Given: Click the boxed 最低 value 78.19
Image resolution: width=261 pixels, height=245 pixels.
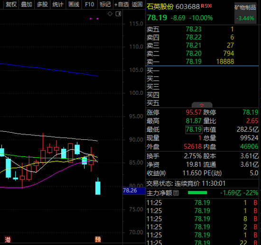Looking at the screenshot, I should coord(194,129).
